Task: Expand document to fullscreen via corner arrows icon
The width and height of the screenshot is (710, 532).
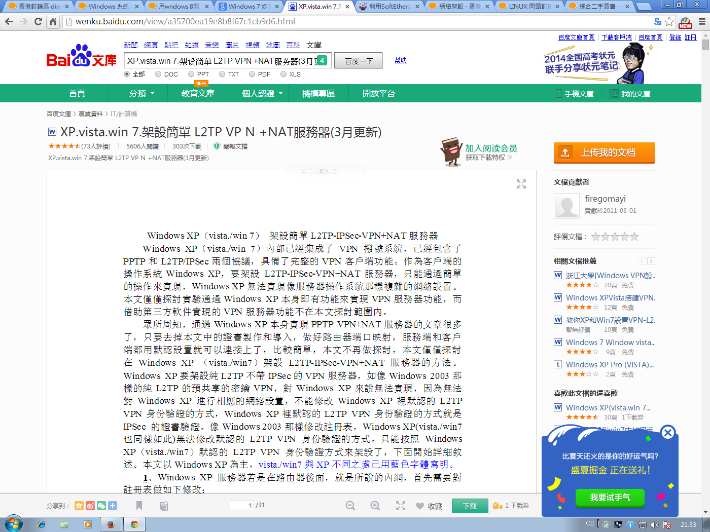Action: (x=521, y=184)
